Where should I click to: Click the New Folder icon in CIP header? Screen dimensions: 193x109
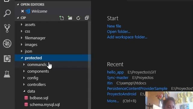pyautogui.click(x=70, y=18)
